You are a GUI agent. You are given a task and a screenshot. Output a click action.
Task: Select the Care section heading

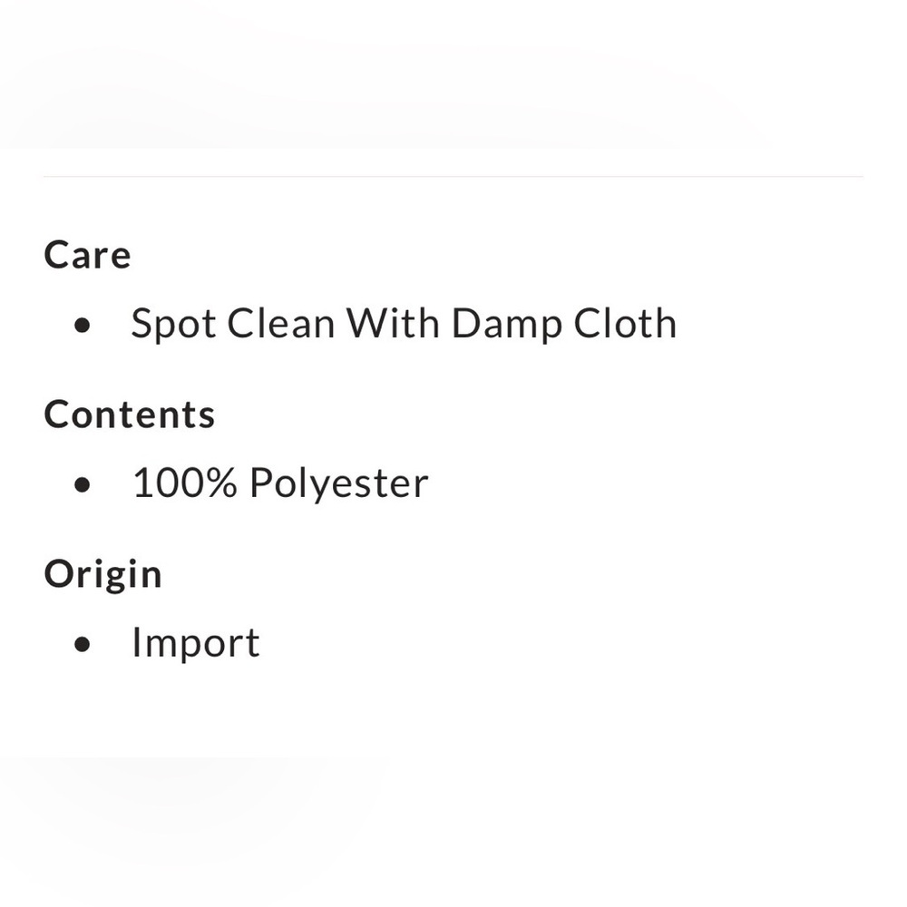pos(87,255)
